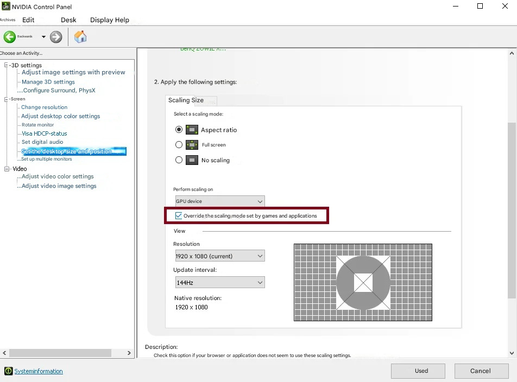This screenshot has height=382, width=517.
Task: Click the No scaling monitor icon
Action: 192,160
